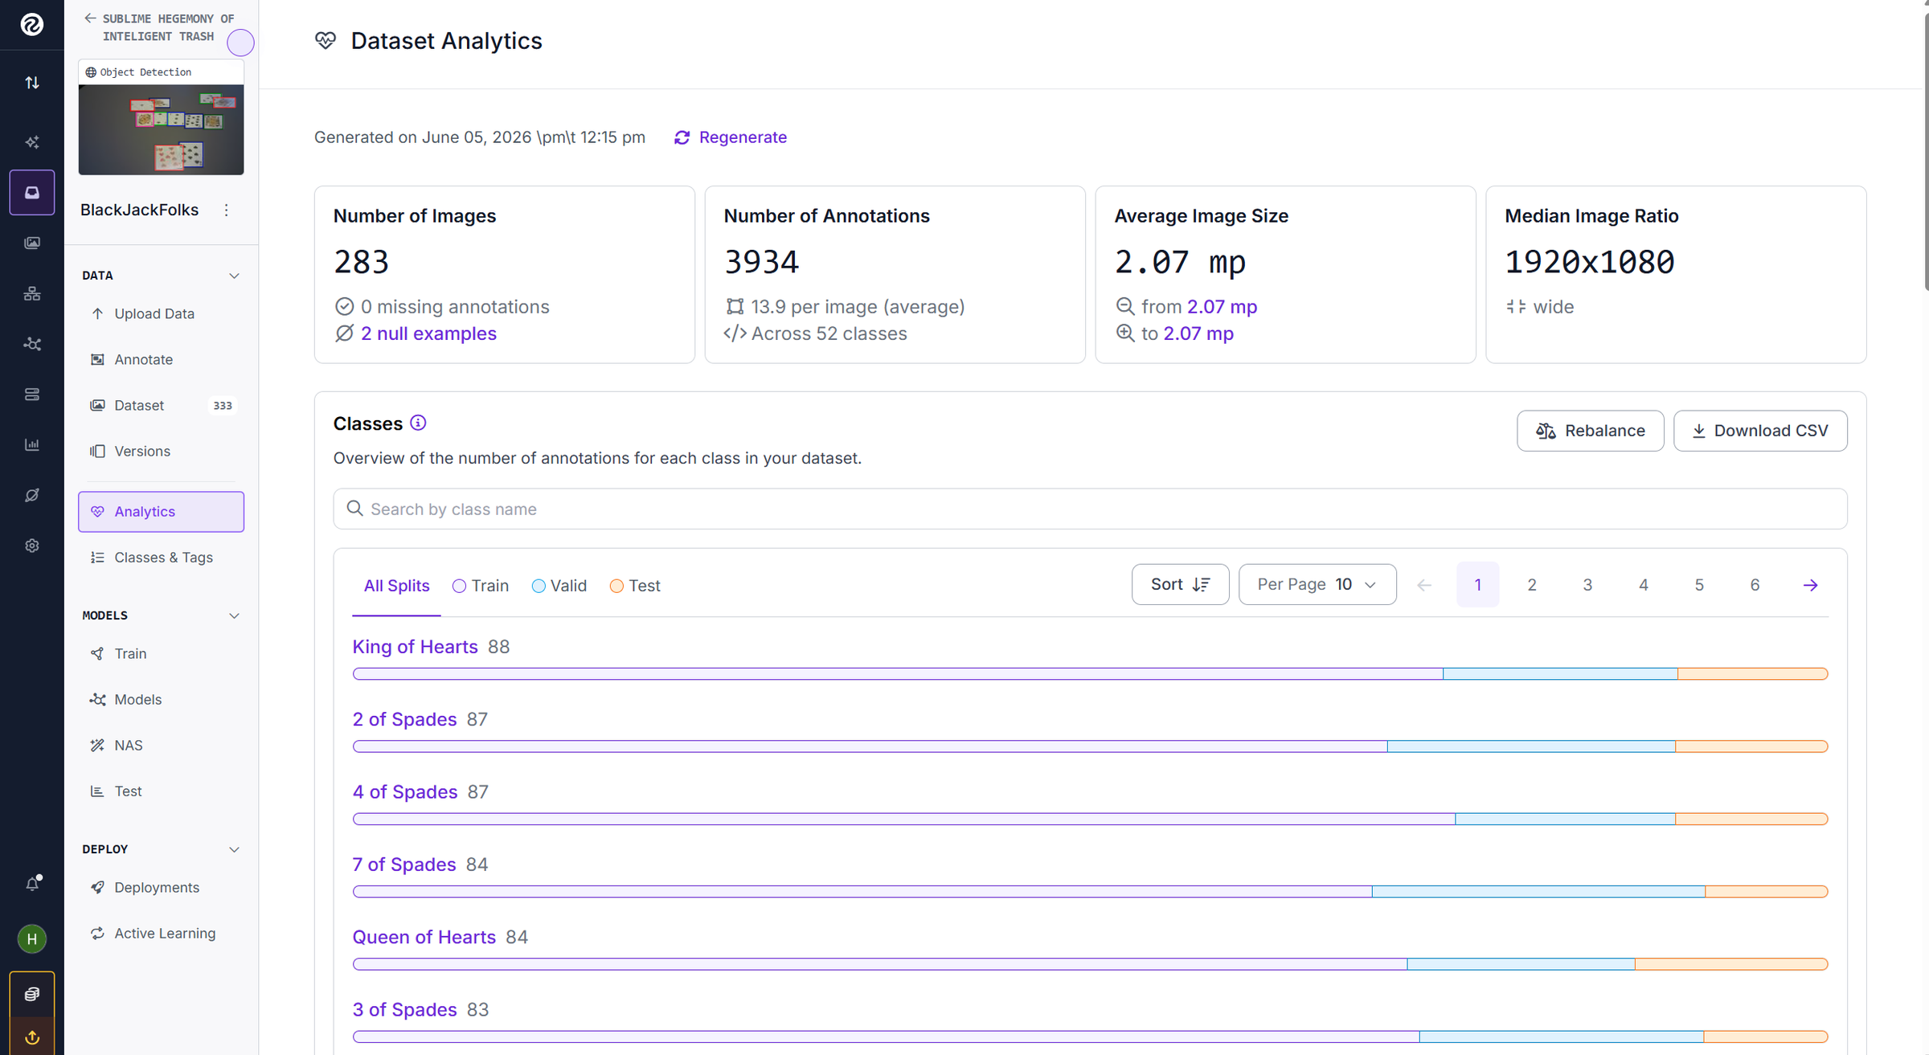Click the info icon beside Classes
1929x1055 pixels.
418,423
